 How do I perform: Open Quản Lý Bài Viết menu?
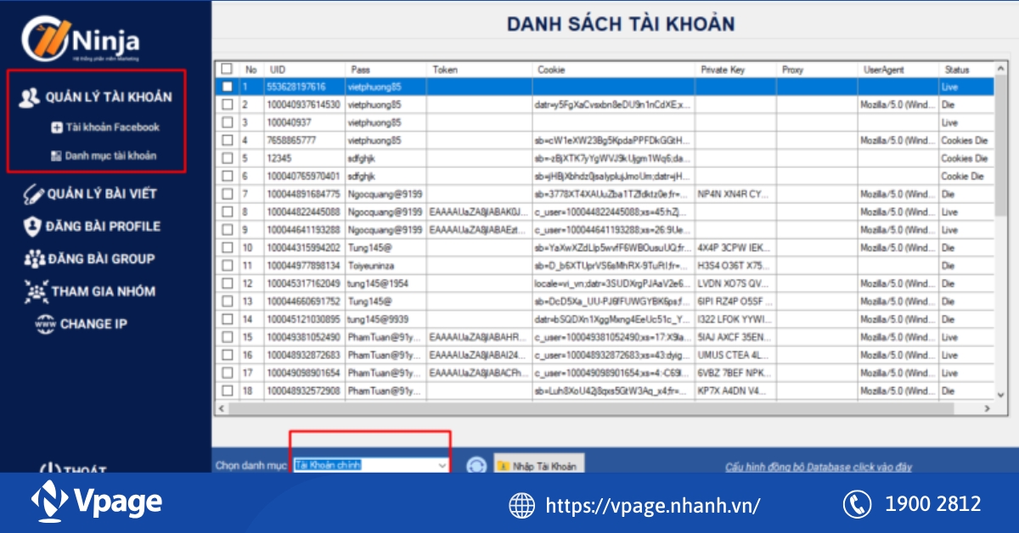click(x=101, y=194)
